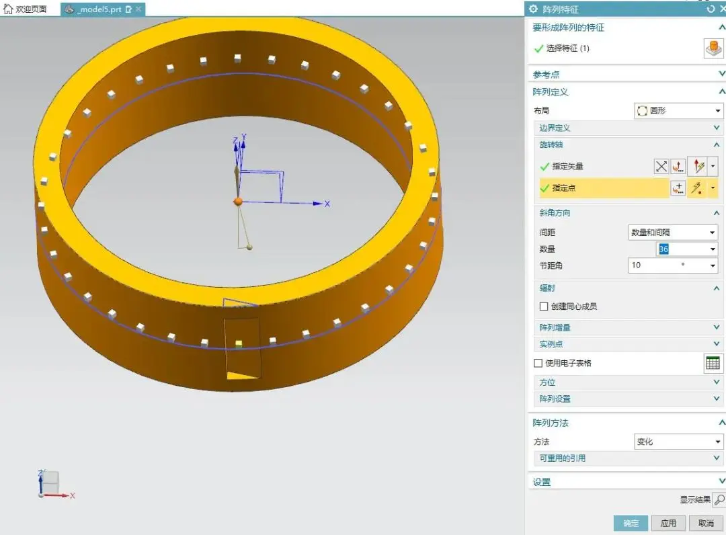Image resolution: width=726 pixels, height=535 pixels.
Task: Click the orange origin point handle
Action: (x=238, y=202)
